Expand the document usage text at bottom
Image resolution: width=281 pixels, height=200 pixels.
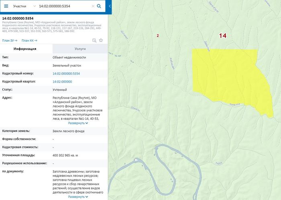pos(78,197)
